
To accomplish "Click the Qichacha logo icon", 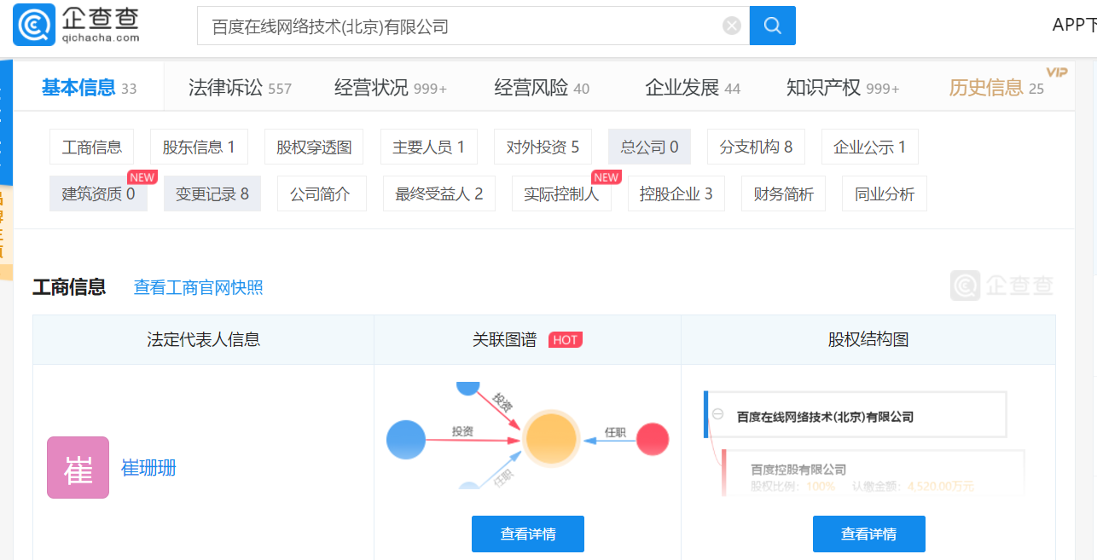I will 34,25.
